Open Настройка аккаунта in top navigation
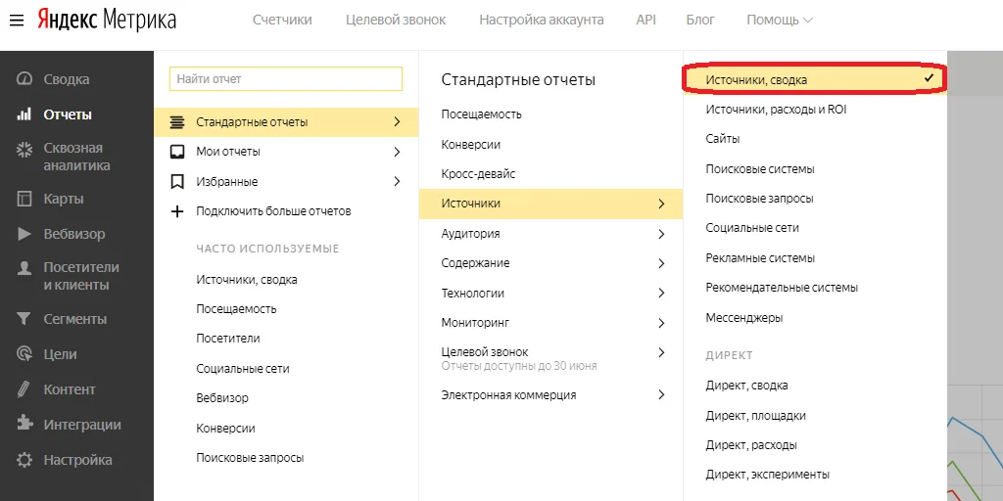 (541, 20)
